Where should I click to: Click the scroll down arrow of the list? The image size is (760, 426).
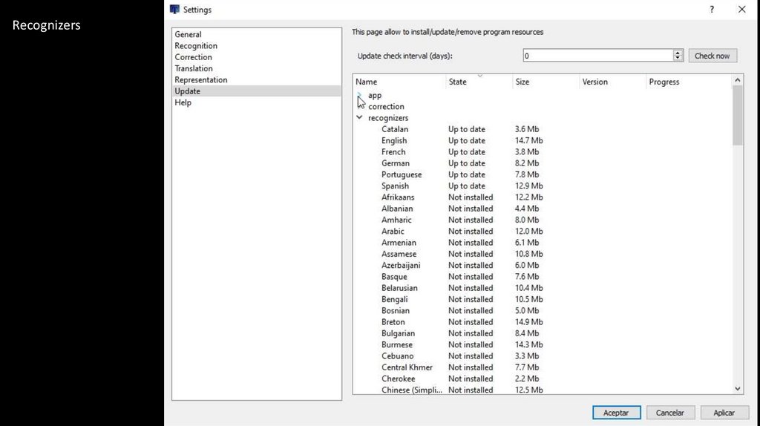click(738, 389)
